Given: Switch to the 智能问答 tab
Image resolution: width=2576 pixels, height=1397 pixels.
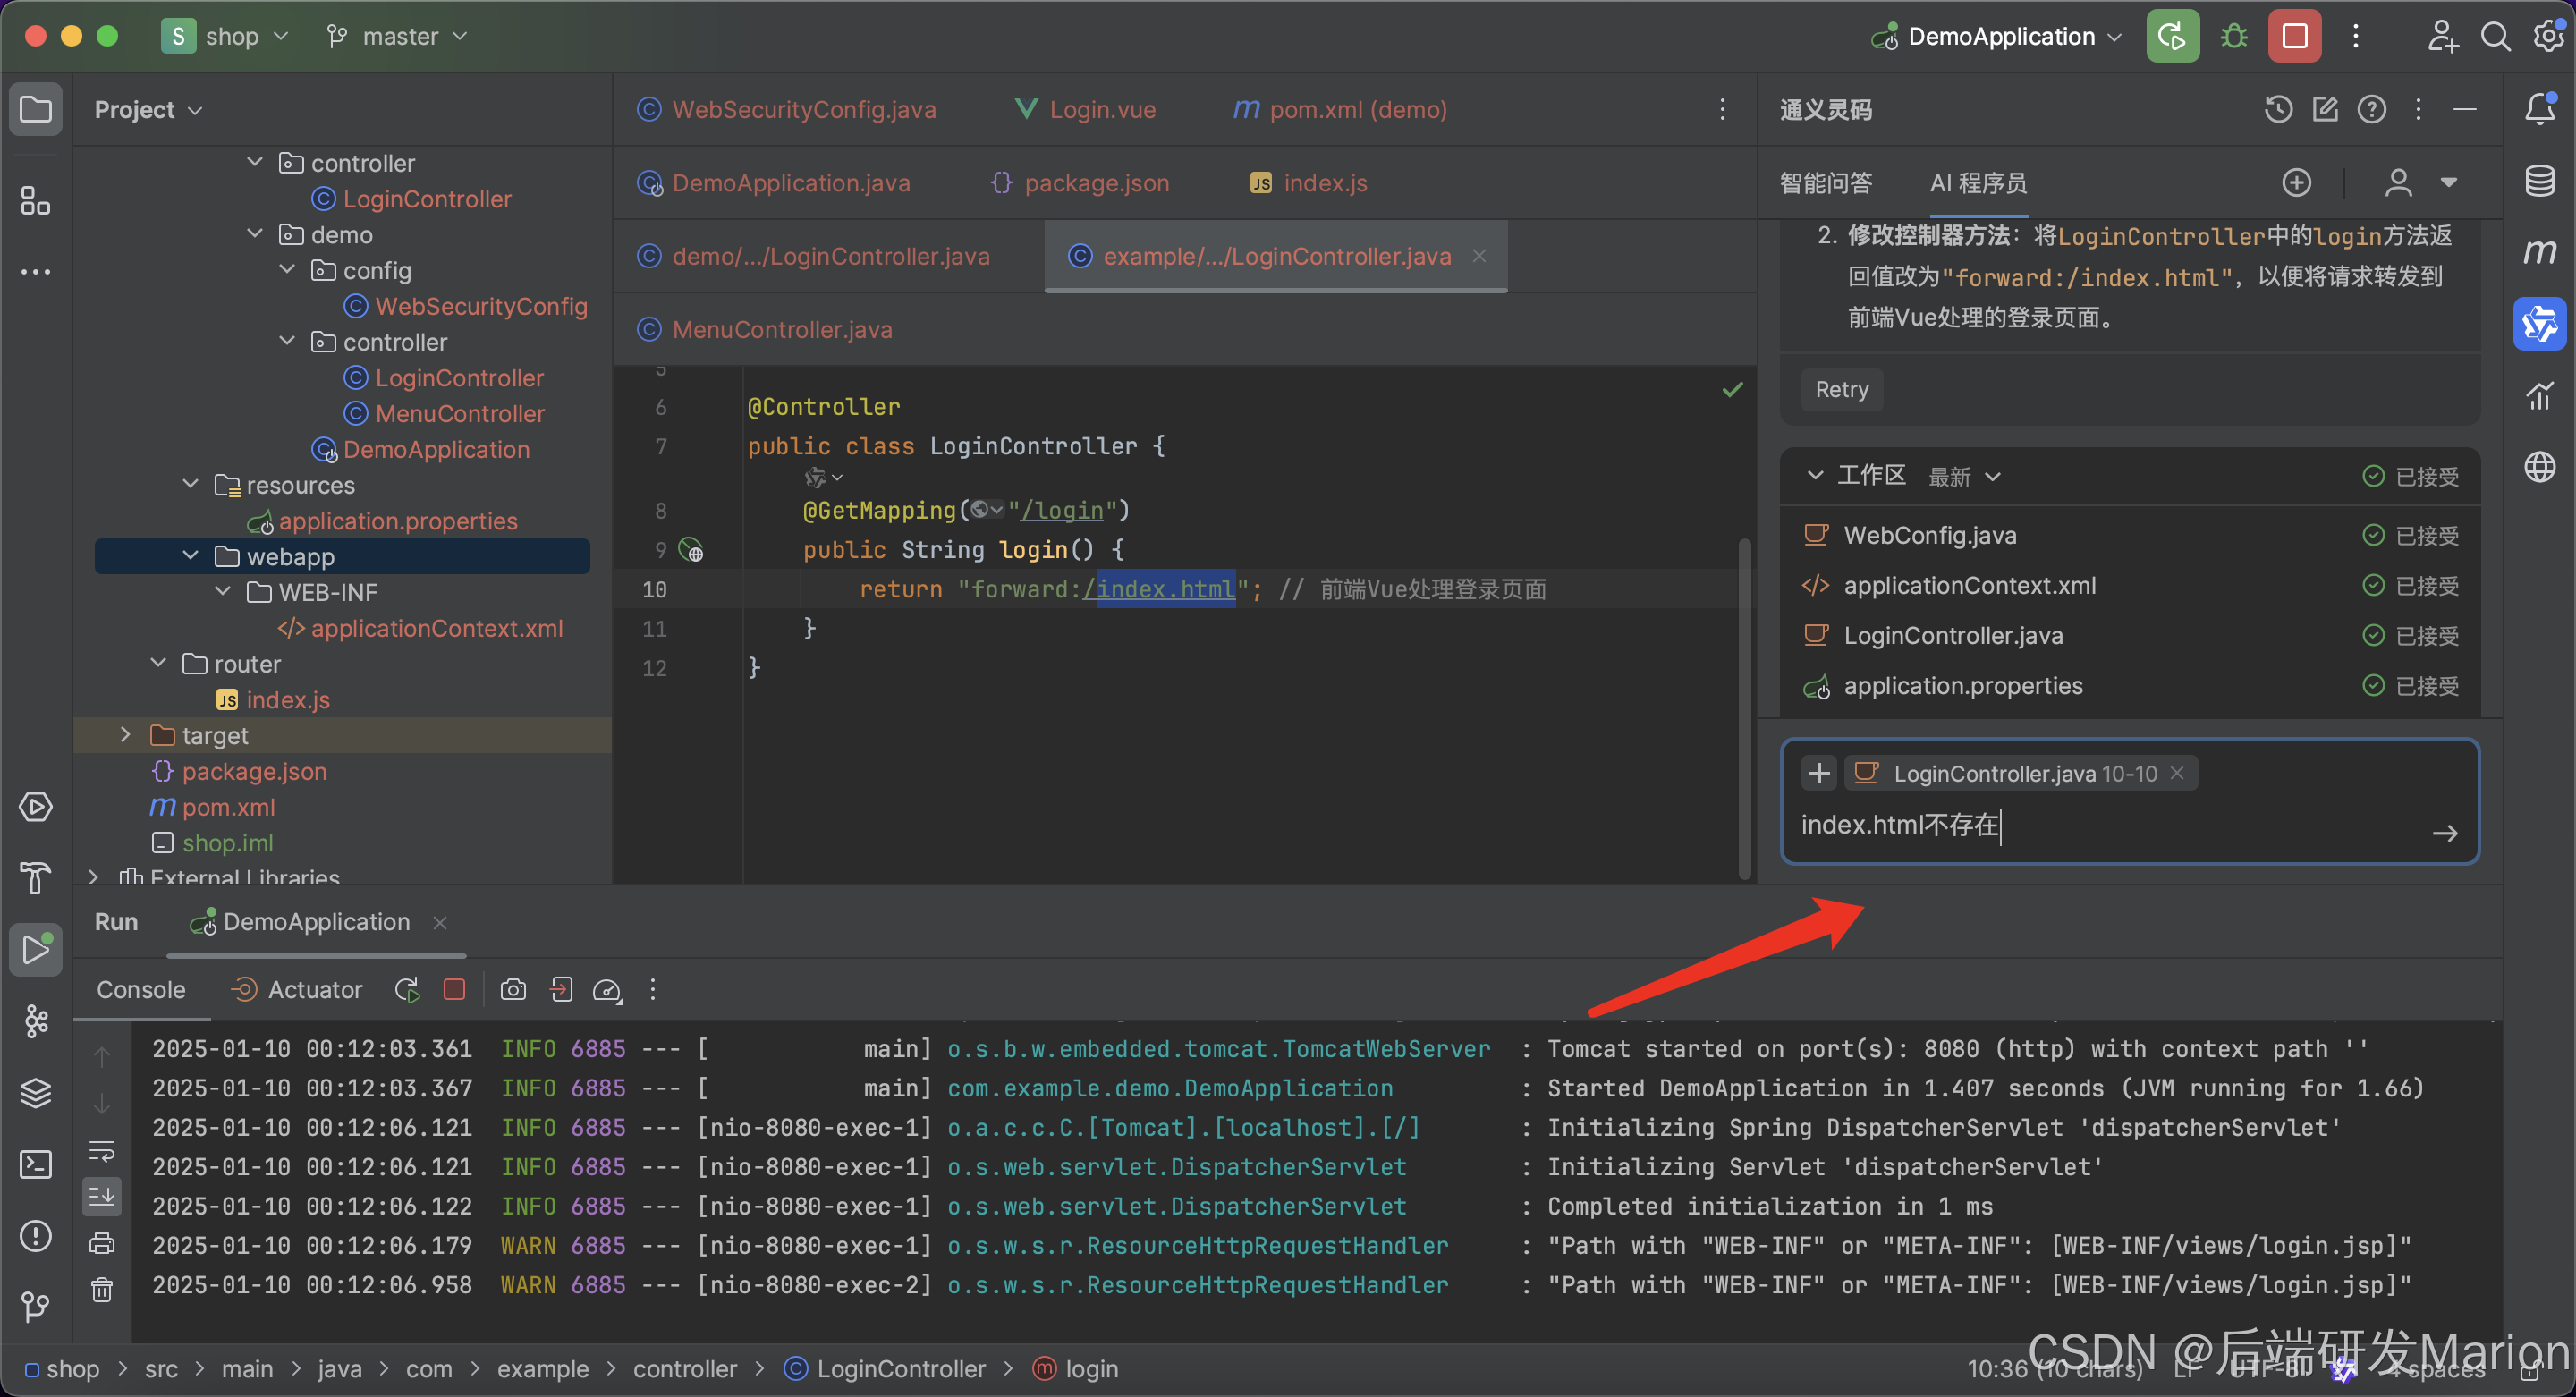Looking at the screenshot, I should 1825,183.
